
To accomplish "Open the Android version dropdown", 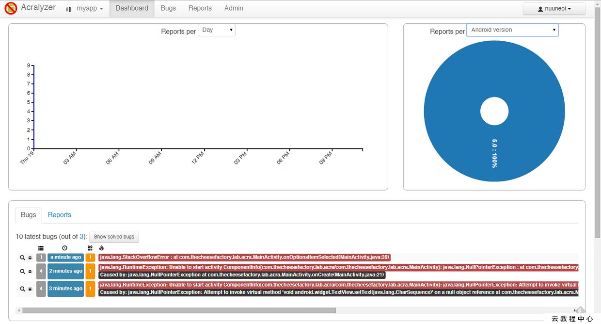I will (512, 30).
